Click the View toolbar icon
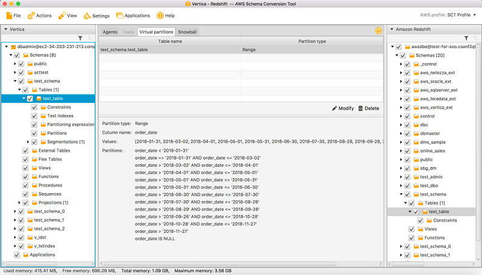This screenshot has height=275, width=482. (x=62, y=16)
